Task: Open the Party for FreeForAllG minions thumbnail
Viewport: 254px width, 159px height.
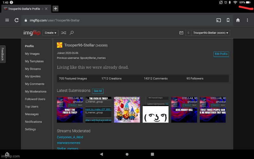Action: [127, 110]
